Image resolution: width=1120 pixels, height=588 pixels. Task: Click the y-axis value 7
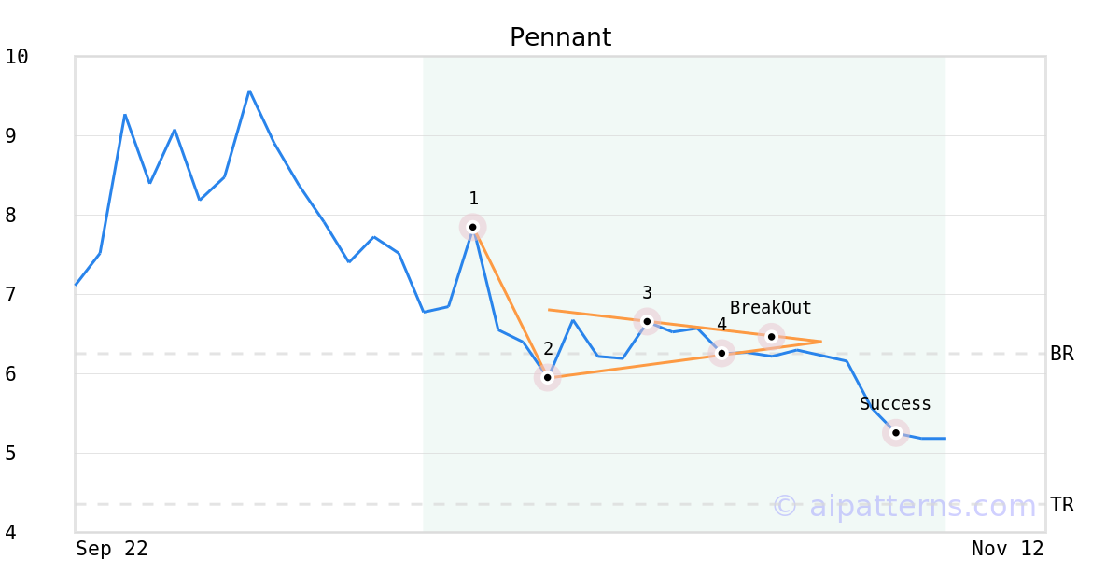[11, 295]
